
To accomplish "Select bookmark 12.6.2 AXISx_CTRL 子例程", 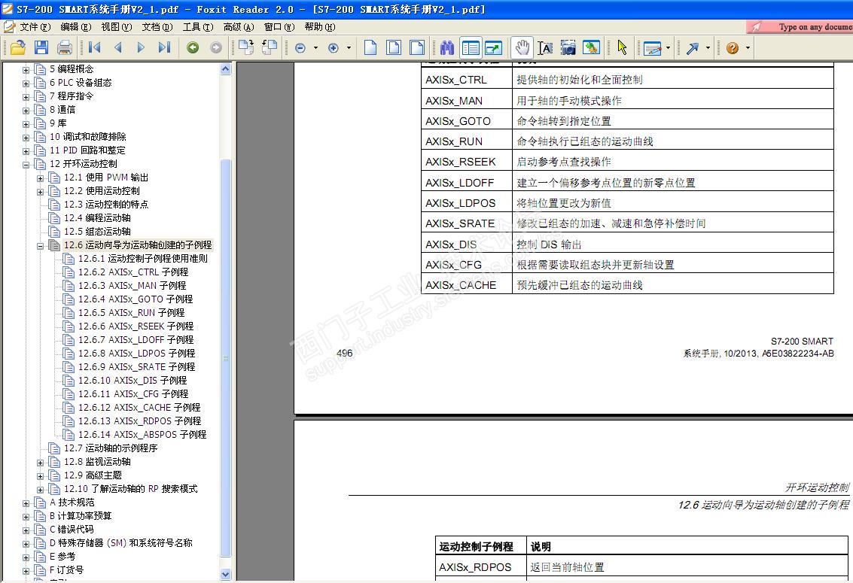I will click(133, 272).
